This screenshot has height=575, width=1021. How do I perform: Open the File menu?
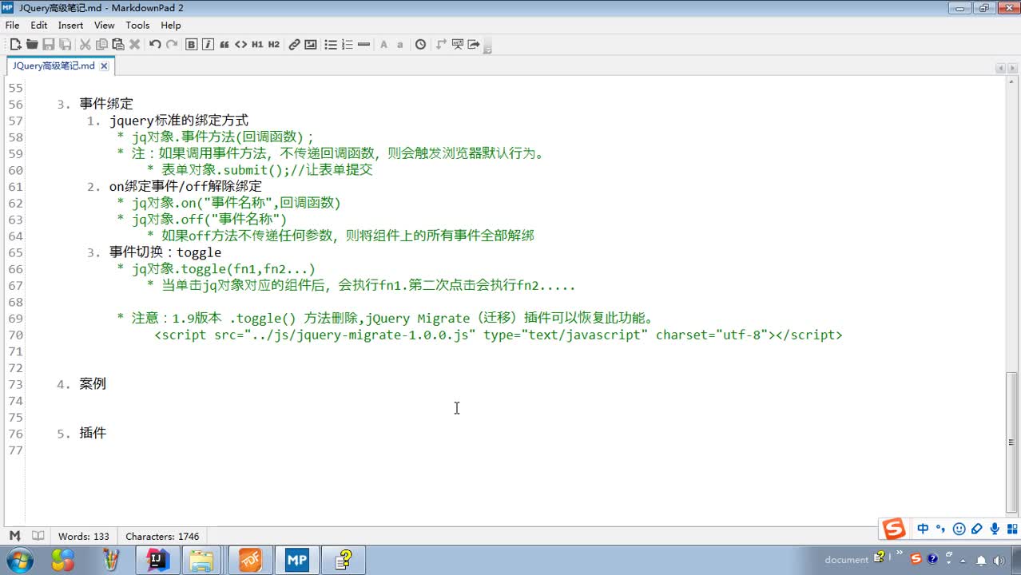tap(12, 26)
